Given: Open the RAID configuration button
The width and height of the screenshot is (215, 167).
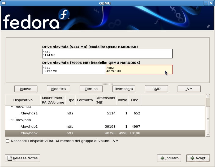Looking at the screenshot, I should [x=156, y=89].
